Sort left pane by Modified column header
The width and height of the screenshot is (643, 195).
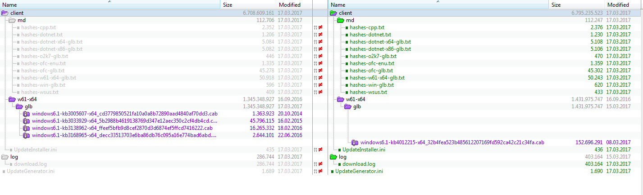pos(289,5)
